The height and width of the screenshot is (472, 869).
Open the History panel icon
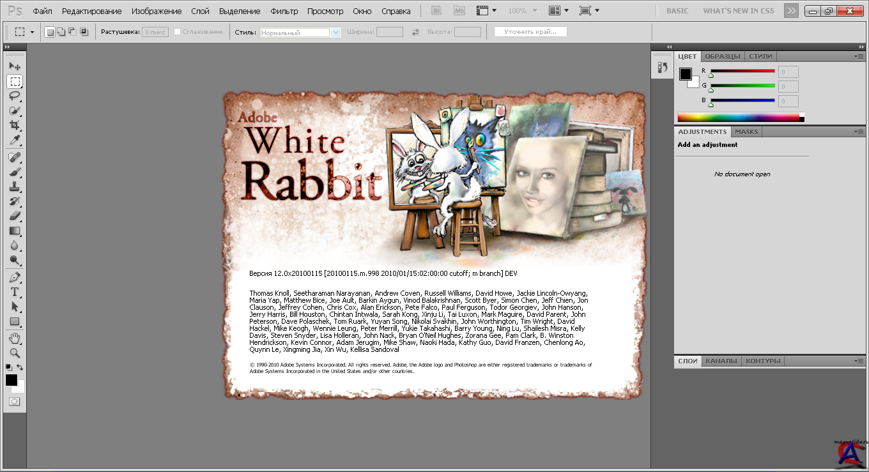pos(662,67)
